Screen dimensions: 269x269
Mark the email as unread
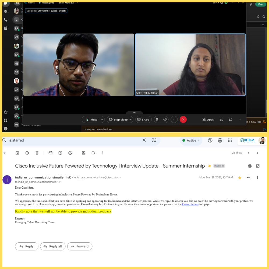(x=50, y=153)
